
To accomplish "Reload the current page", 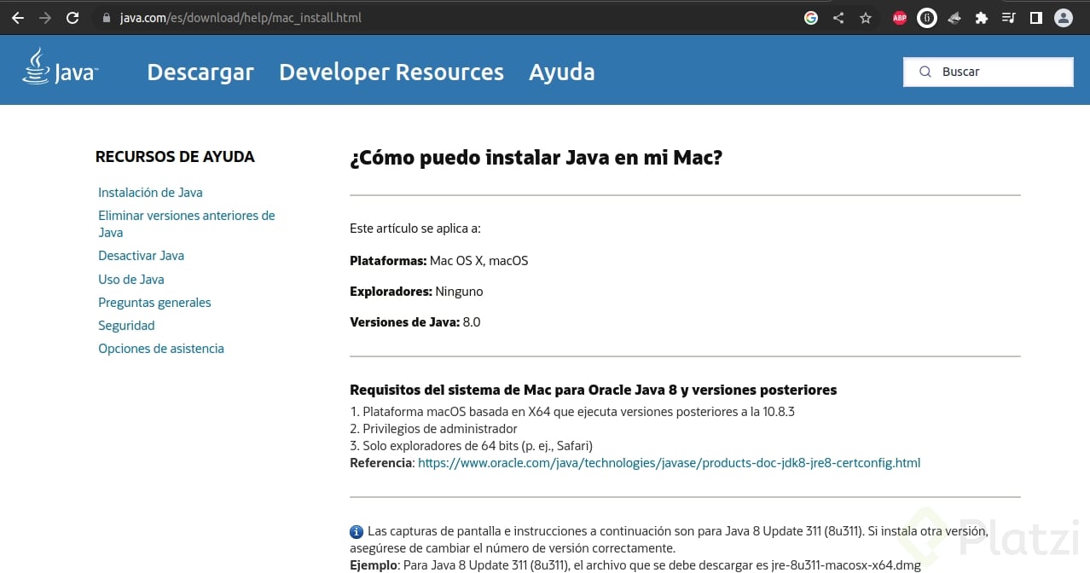I will coord(72,17).
